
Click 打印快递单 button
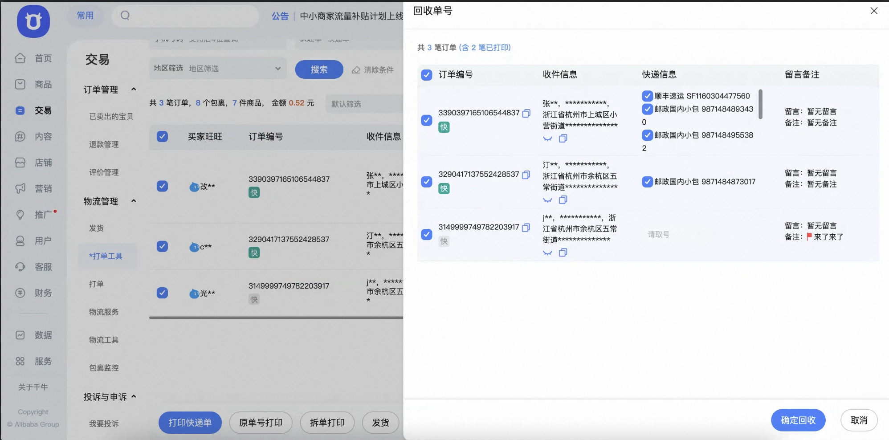[x=190, y=423]
